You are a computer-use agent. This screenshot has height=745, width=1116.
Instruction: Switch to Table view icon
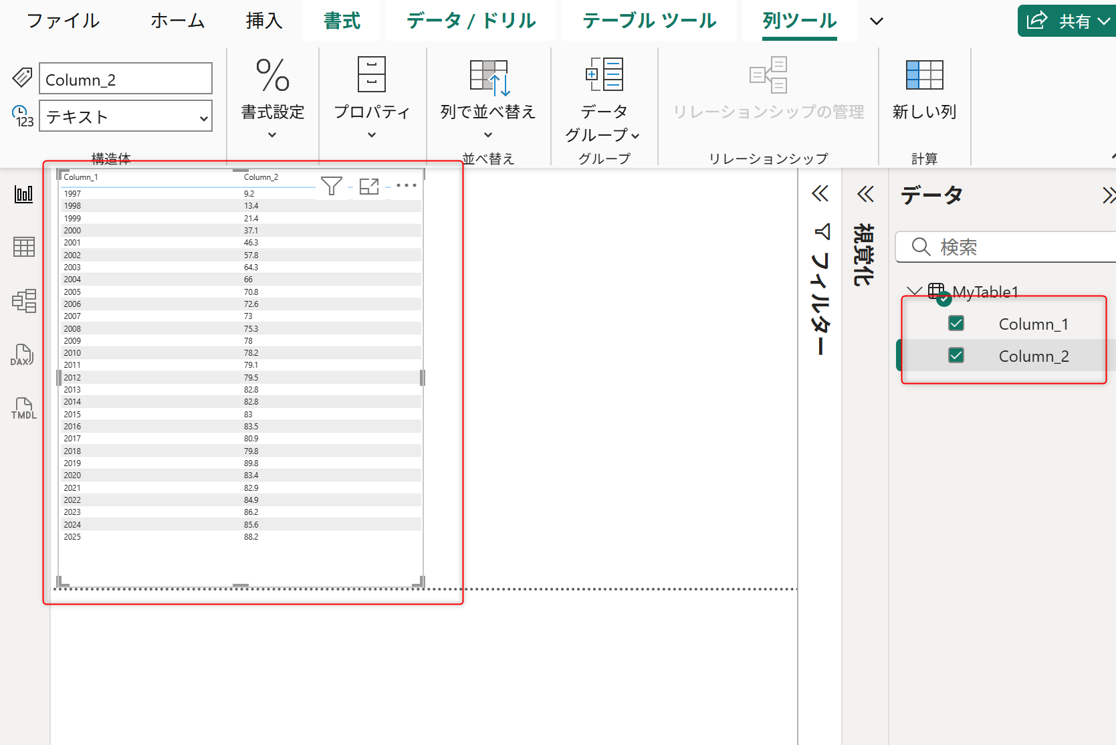tap(23, 247)
